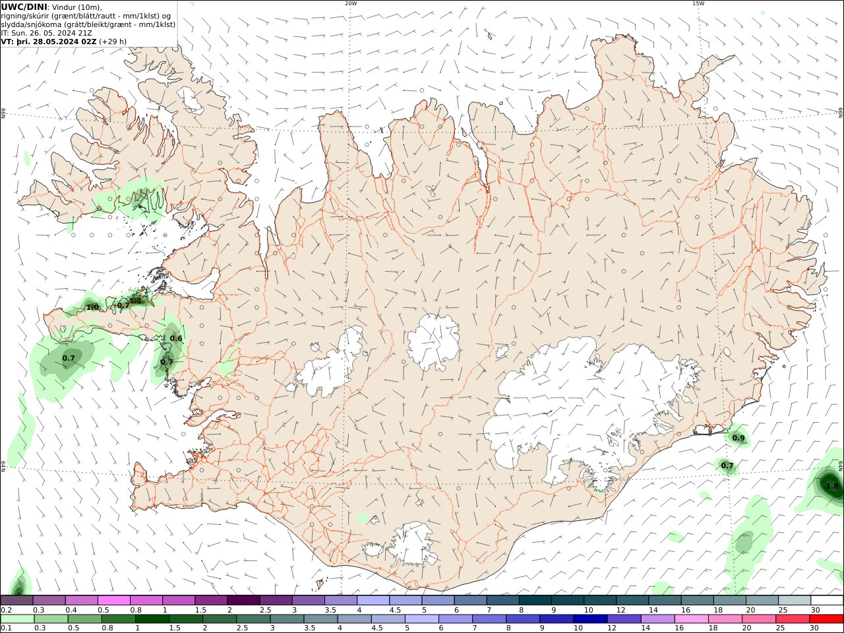
Task: Click the '(+29 h)' forecast offset text
Action: point(113,42)
